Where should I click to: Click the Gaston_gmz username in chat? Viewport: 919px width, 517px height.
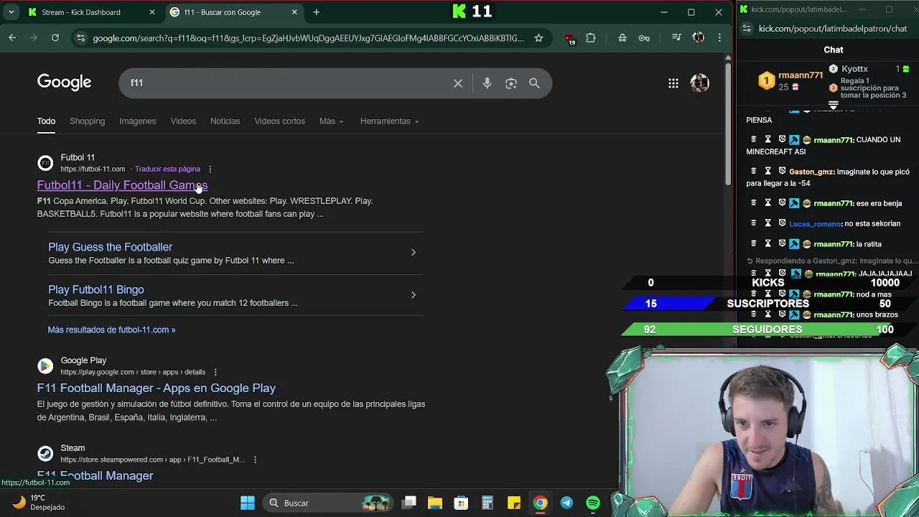coord(811,172)
